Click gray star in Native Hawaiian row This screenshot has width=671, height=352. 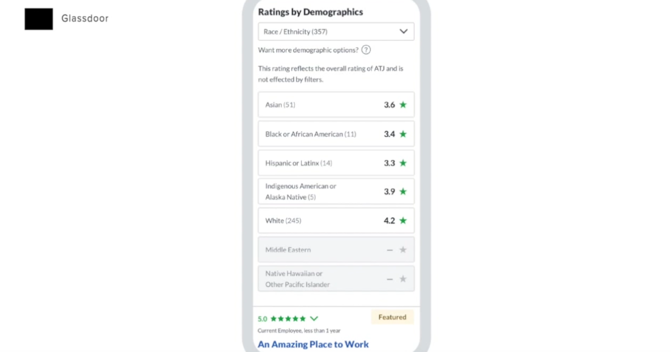(403, 279)
